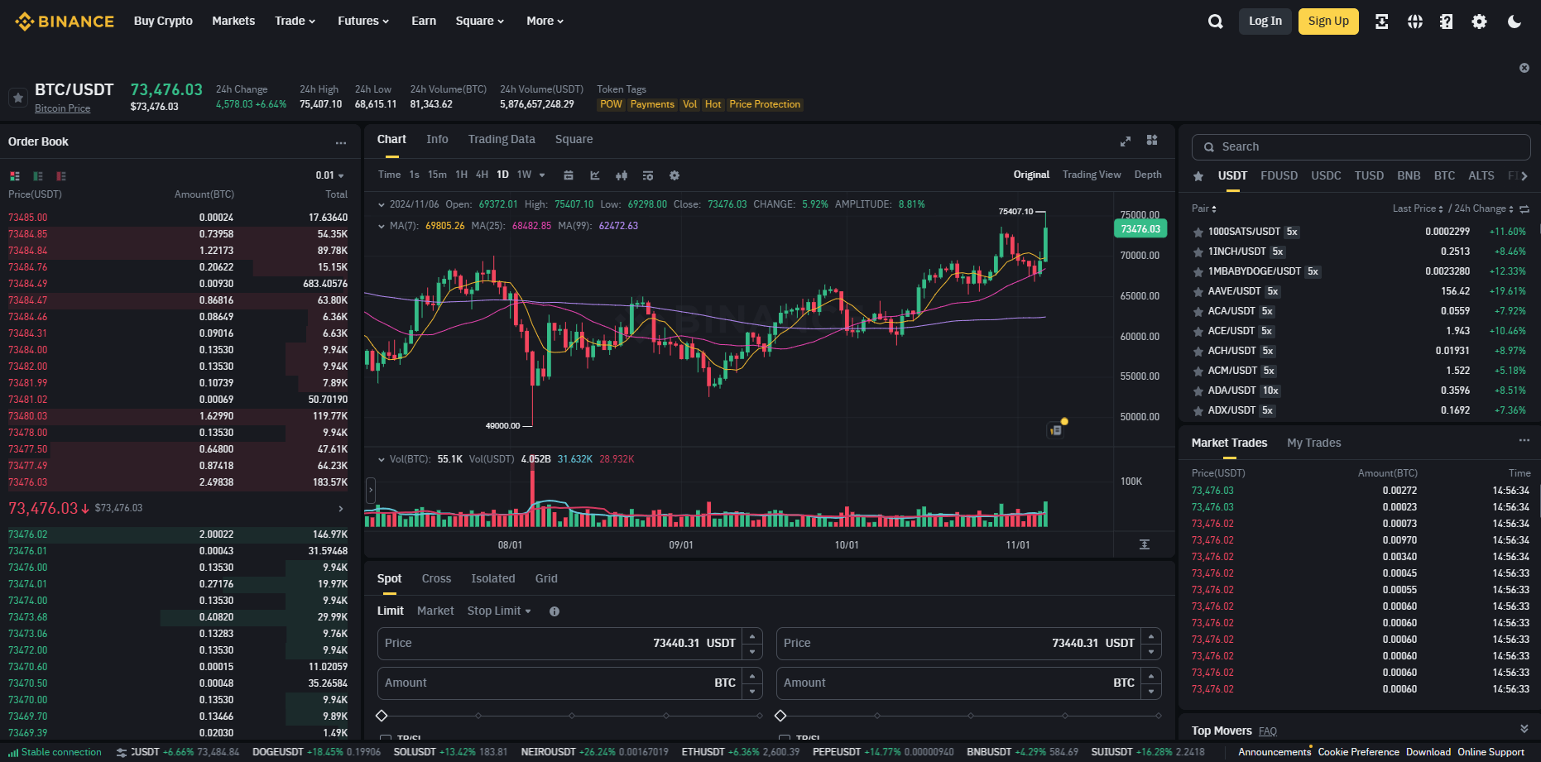Click the market pair Search field
Image resolution: width=1541 pixels, height=762 pixels.
click(1361, 147)
